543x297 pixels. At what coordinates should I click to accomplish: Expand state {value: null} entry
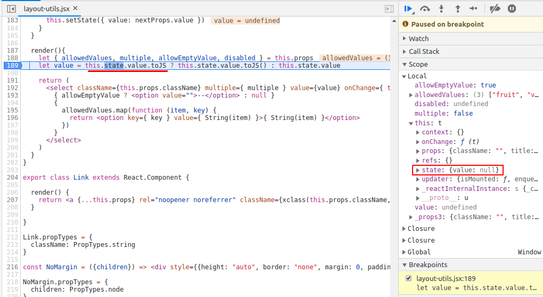(418, 170)
